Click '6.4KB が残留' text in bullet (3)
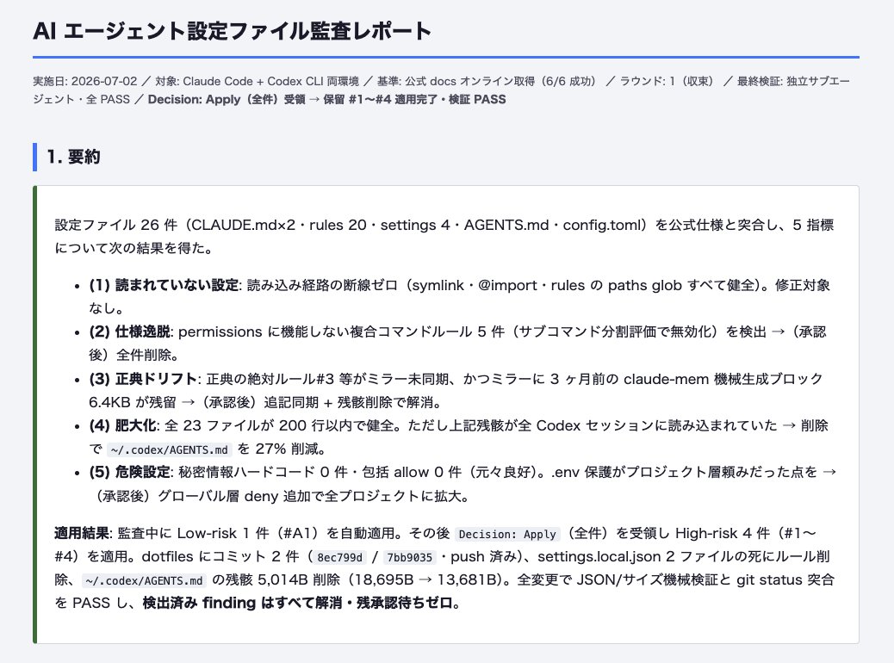 133,402
